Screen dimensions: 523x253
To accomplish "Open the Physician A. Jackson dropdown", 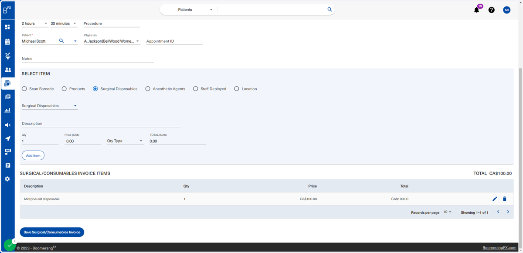I will point(112,41).
